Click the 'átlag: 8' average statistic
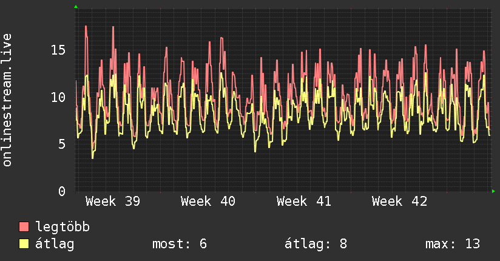Screen dimensions: 500x261 (x=316, y=244)
